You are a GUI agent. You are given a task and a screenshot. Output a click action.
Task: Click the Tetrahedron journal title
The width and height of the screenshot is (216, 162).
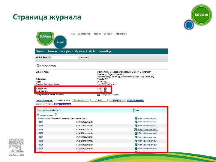pyautogui.click(x=46, y=66)
